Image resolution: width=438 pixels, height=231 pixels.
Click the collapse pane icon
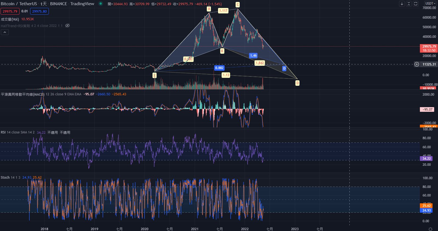click(x=409, y=4)
